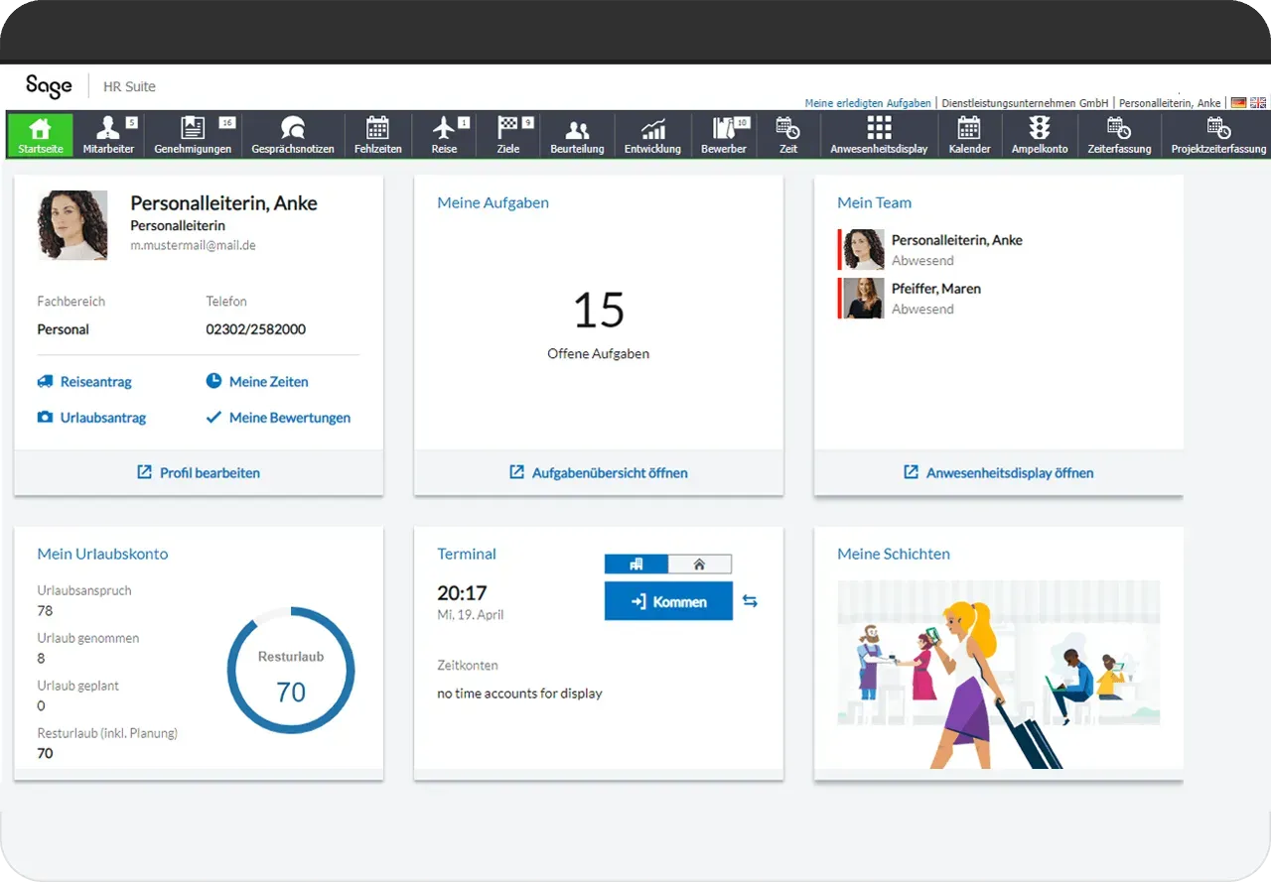
Task: Click the Bewerber toolbar icon
Action: point(723,135)
